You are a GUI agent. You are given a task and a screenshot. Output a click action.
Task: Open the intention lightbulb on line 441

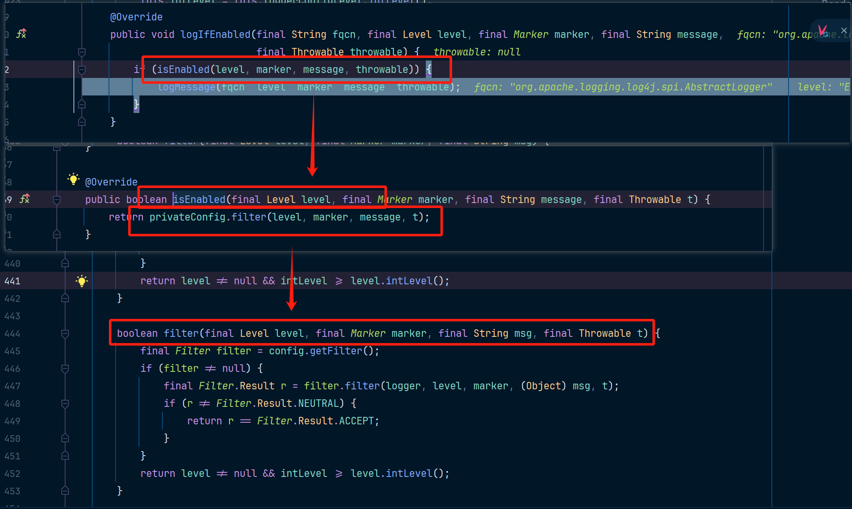tap(82, 281)
